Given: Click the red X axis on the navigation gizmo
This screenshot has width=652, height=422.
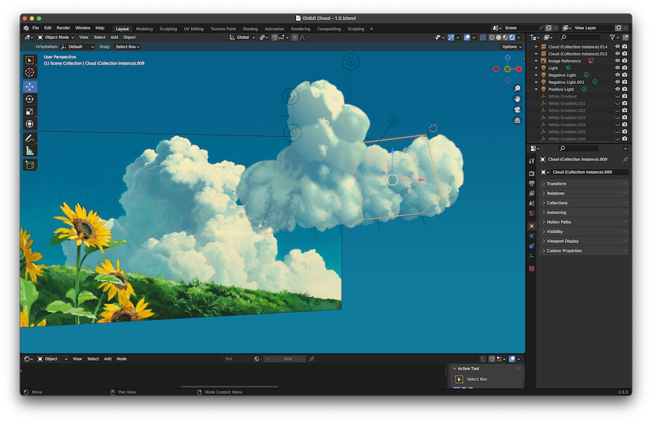Looking at the screenshot, I should coord(519,69).
